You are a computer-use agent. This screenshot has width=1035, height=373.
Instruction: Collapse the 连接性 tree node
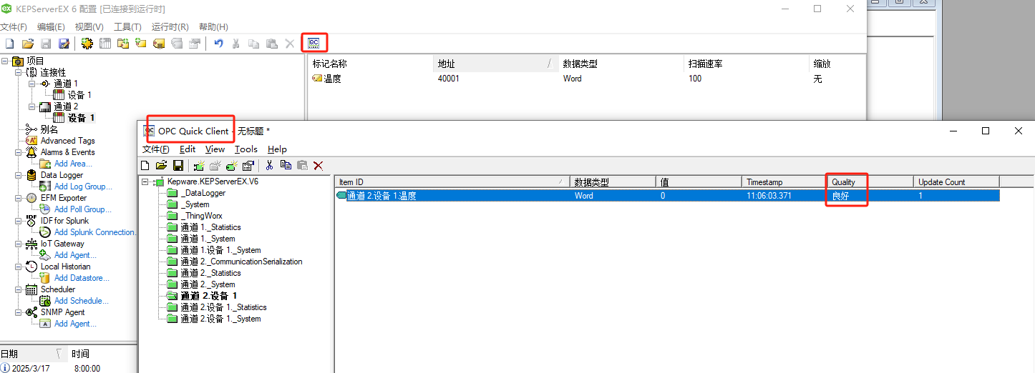[x=18, y=72]
